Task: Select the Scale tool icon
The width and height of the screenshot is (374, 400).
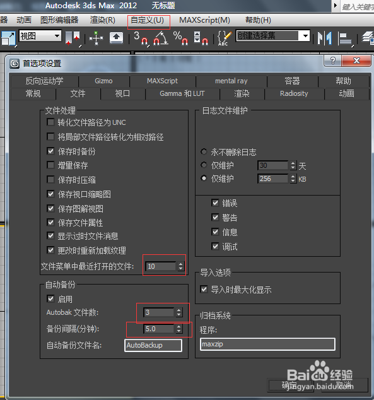Action: (x=8, y=38)
